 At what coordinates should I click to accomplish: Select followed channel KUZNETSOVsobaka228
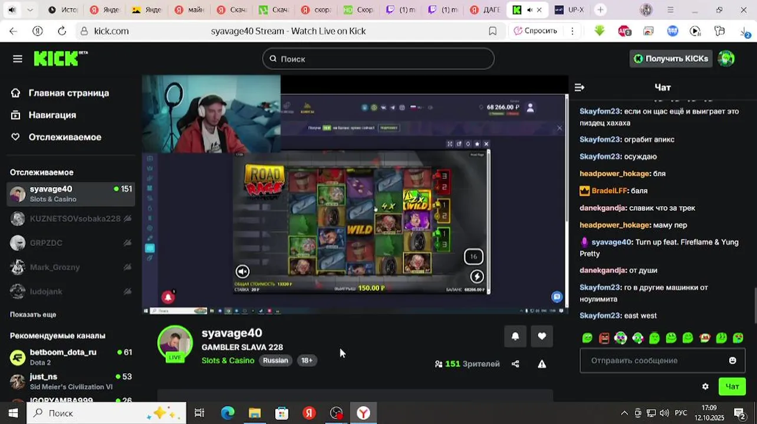click(71, 218)
